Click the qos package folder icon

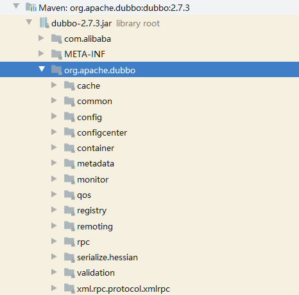[x=69, y=195]
